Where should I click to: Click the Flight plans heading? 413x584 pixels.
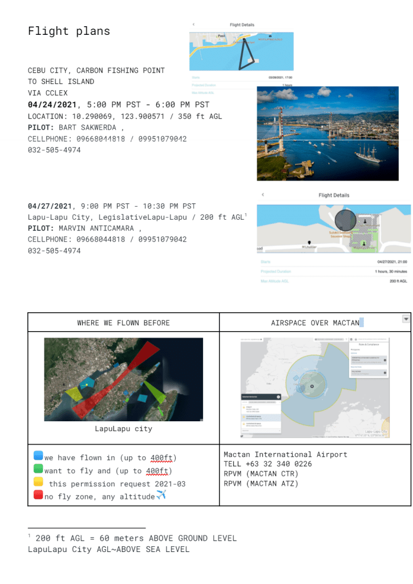[69, 31]
